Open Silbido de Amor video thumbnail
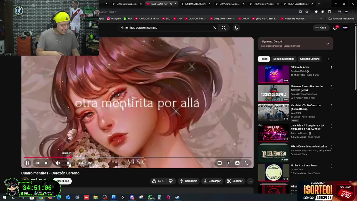This screenshot has height=201, width=357. (x=274, y=74)
